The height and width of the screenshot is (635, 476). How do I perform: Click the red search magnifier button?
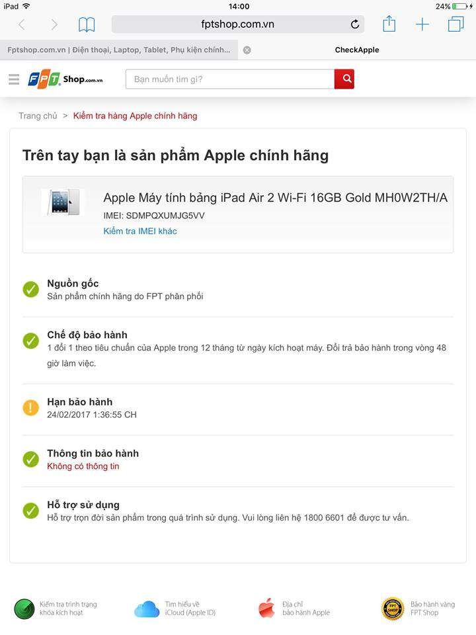tap(344, 79)
